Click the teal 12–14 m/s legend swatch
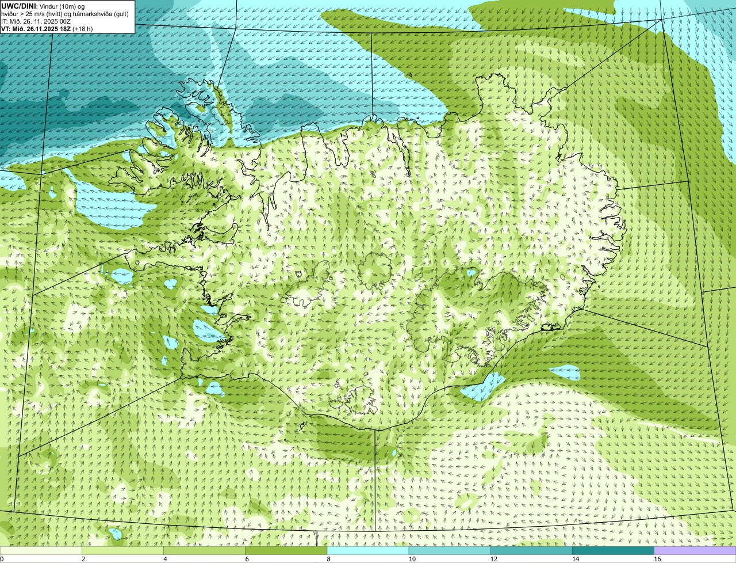The width and height of the screenshot is (736, 563). 531,551
